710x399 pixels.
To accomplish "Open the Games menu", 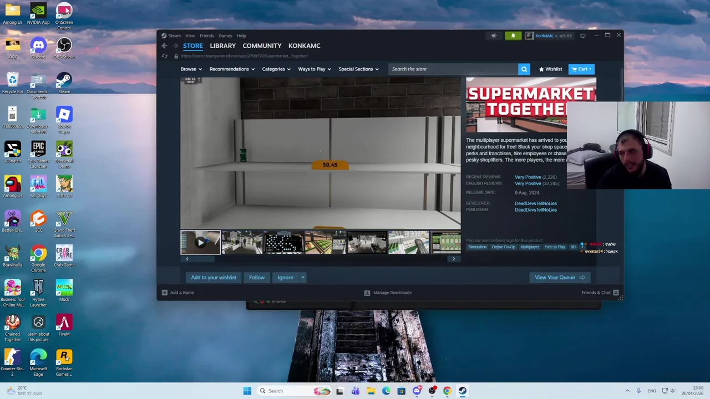I will 225,35.
